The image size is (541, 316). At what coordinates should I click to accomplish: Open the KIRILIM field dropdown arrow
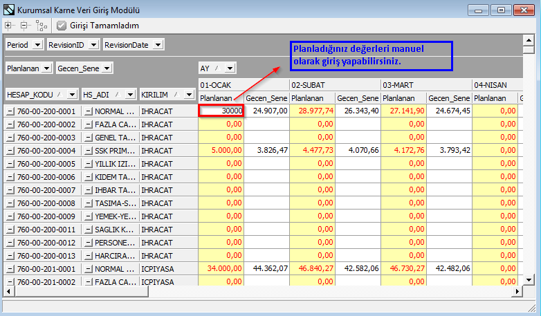pos(189,95)
